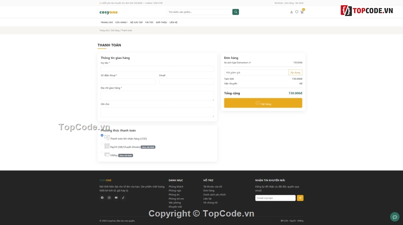Focus the Ghi chú textarea
This screenshot has width=403, height=225.
coord(157,112)
